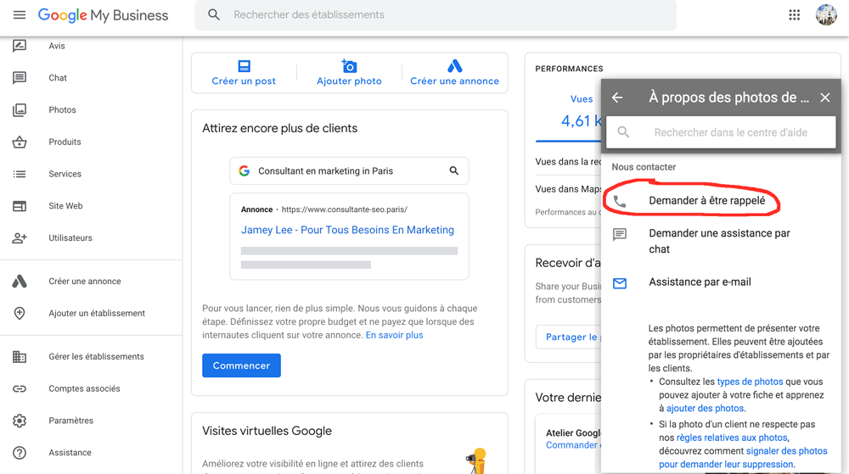Click the Ajouter photo label
The height and width of the screenshot is (474, 849).
pos(349,81)
